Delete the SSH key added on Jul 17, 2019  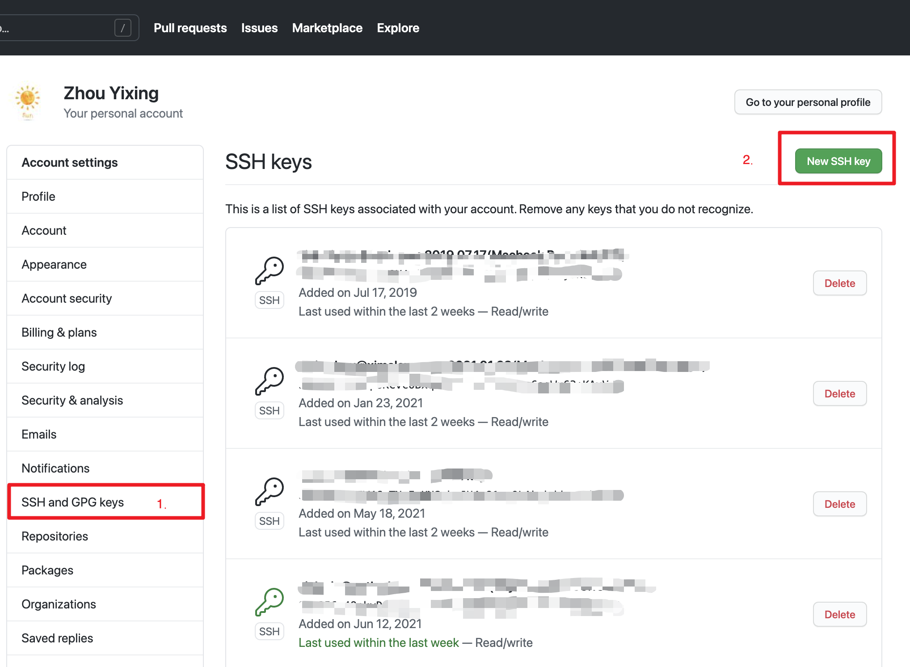point(840,283)
